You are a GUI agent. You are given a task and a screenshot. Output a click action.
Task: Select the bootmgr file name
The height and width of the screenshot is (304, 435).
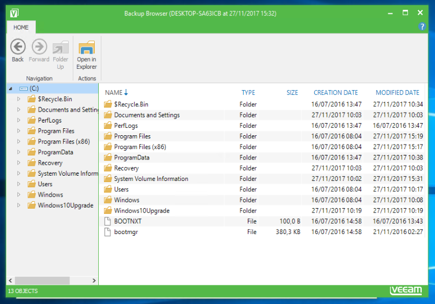click(x=126, y=232)
